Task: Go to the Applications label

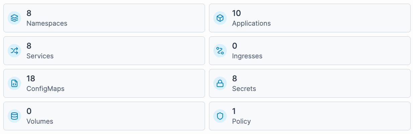Action: (251, 23)
